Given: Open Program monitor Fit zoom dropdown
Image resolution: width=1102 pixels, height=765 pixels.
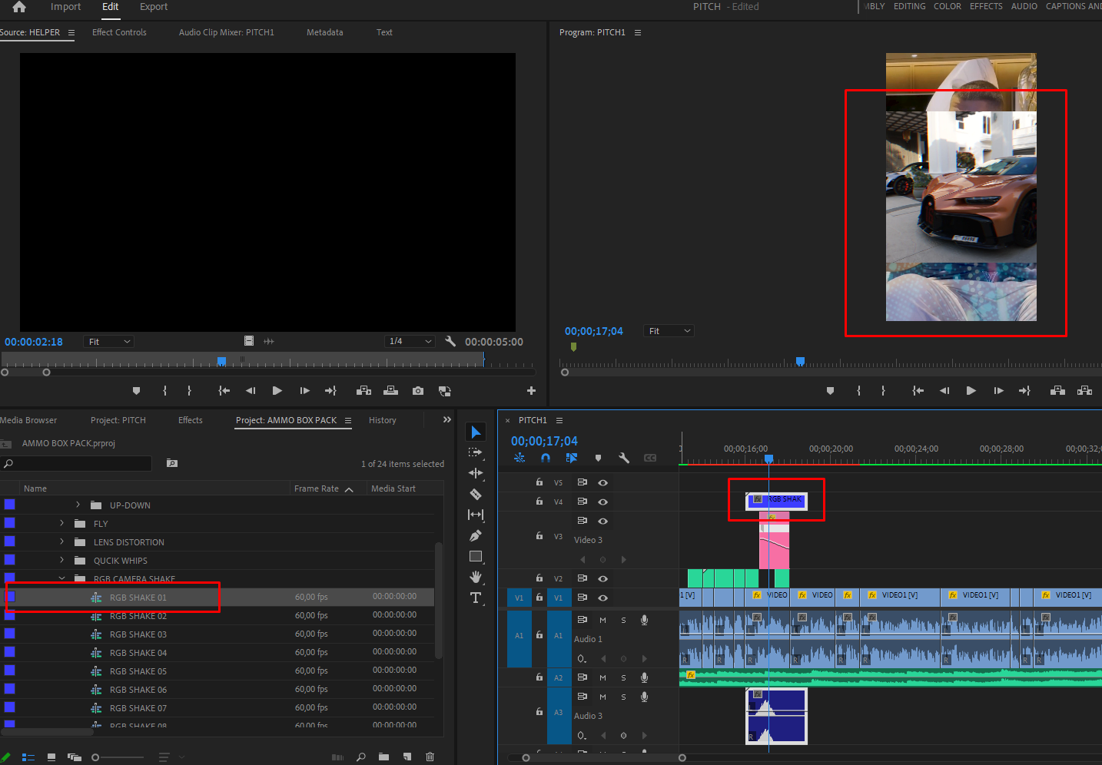Looking at the screenshot, I should pos(669,331).
